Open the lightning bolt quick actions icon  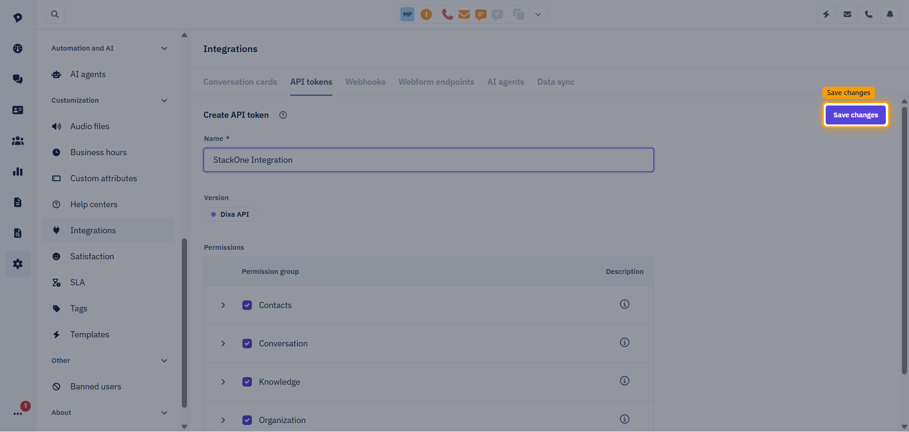point(826,14)
